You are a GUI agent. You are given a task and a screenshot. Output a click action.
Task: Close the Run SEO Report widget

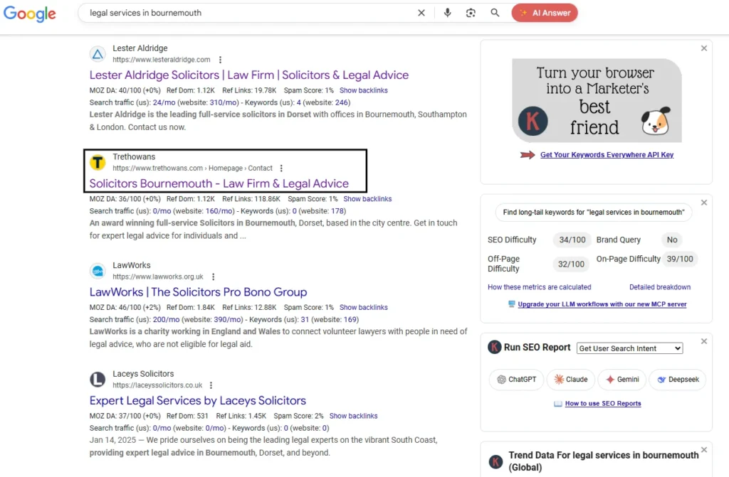coord(704,341)
